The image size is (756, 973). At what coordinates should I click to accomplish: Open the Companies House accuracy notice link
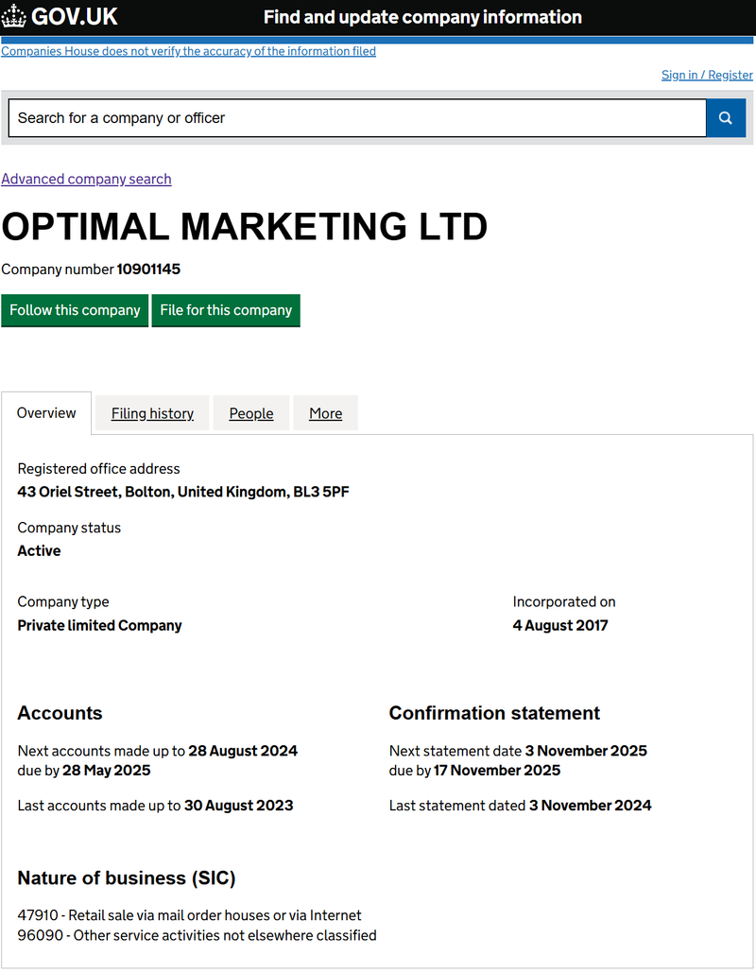click(189, 51)
